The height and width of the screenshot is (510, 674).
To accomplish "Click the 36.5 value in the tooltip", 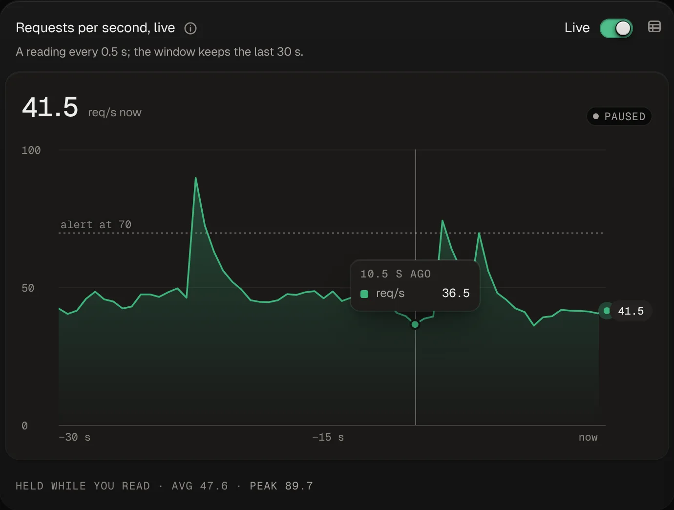I will pos(456,293).
